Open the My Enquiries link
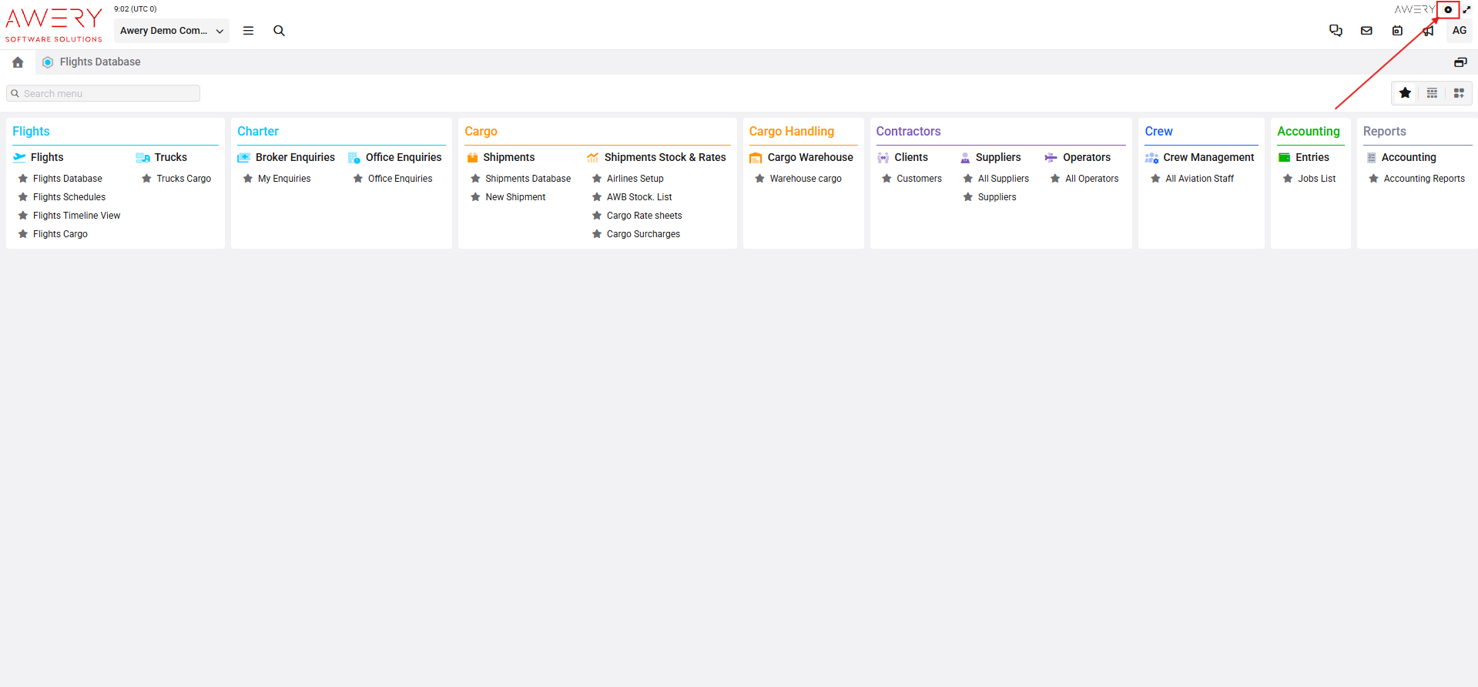The image size is (1478, 687). (x=284, y=179)
